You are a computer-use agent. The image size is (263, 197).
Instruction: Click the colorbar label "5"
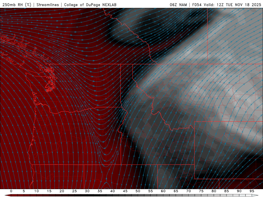point(24,191)
